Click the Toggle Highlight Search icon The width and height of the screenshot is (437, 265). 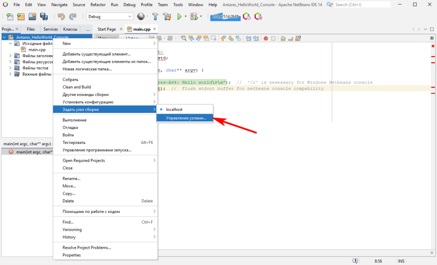pos(206,38)
